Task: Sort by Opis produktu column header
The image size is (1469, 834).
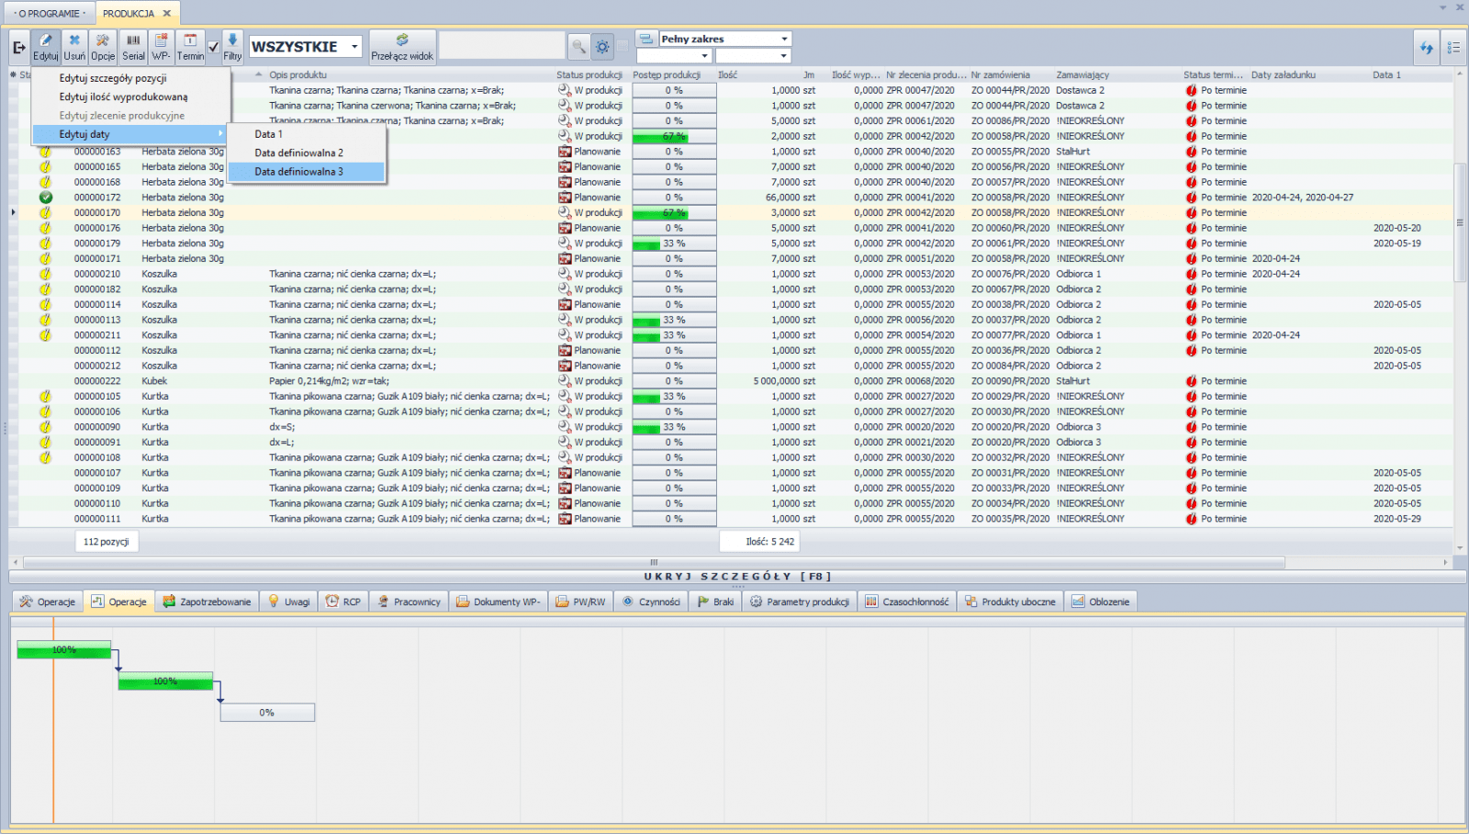Action: (x=297, y=75)
